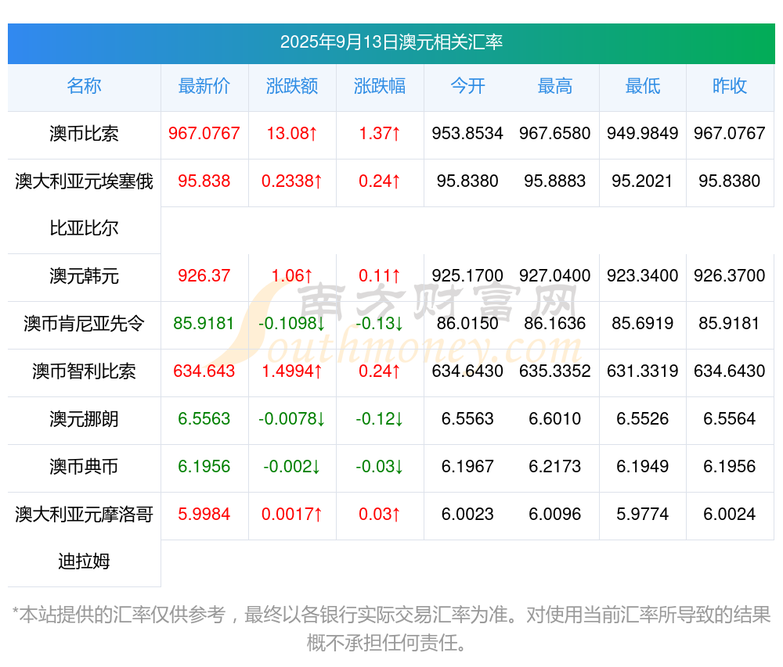Click change percent -0.12↓
783x667 pixels.
click(x=380, y=419)
